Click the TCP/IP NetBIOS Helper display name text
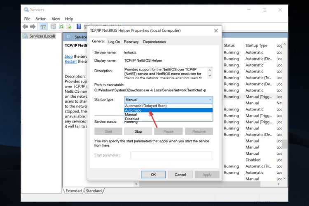309x206 pixels. (143, 61)
